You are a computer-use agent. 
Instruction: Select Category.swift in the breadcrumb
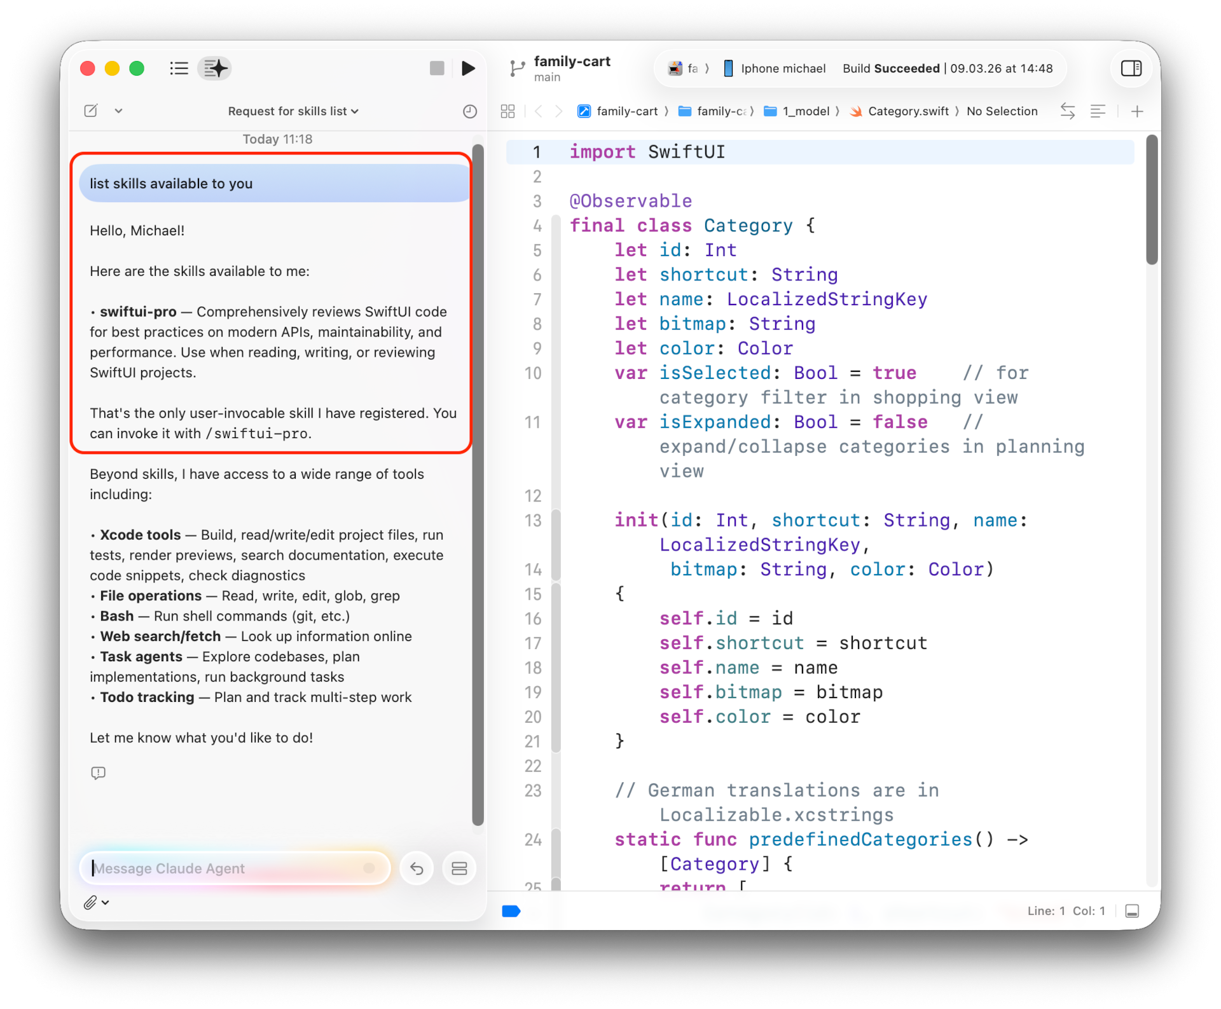pos(907,111)
